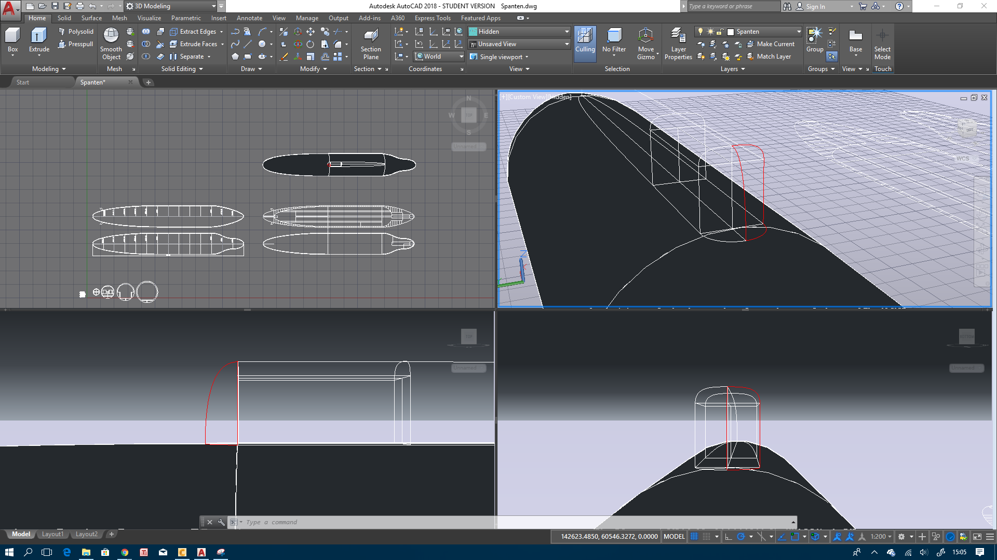997x560 pixels.
Task: Switch to Layout1 tab
Action: (52, 534)
